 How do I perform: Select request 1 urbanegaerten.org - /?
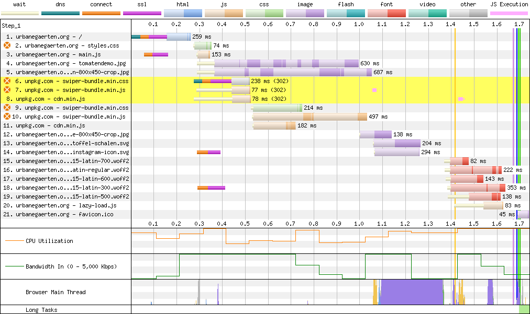(x=44, y=37)
